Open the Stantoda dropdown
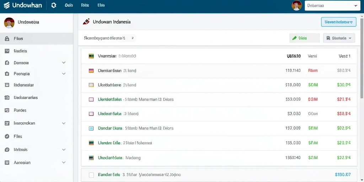The width and height of the screenshot is (364, 182). pos(339,38)
